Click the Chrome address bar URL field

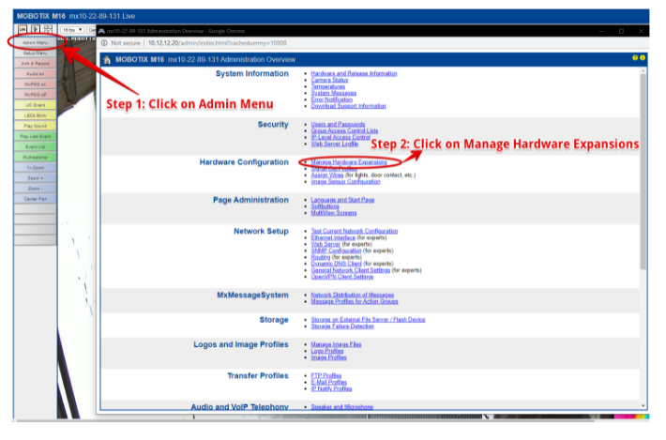(x=217, y=43)
